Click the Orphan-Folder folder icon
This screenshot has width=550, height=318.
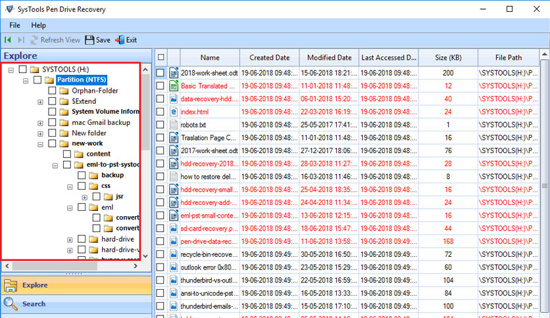pos(64,91)
